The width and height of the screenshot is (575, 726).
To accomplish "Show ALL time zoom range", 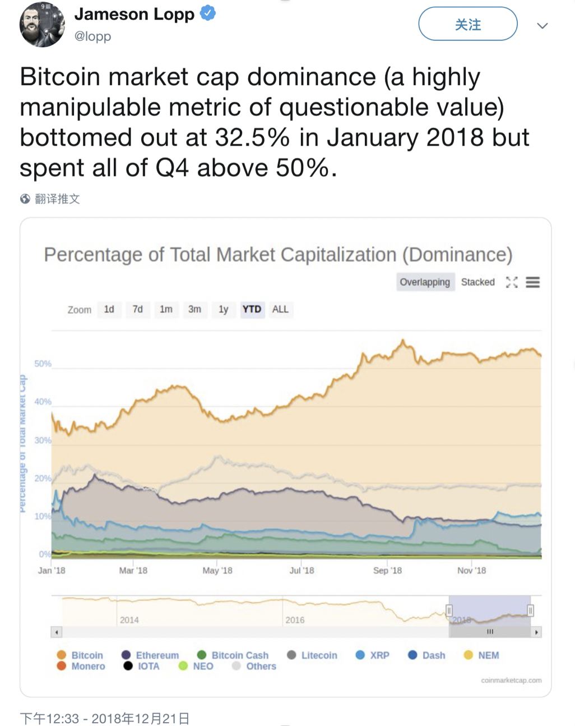I will click(280, 309).
